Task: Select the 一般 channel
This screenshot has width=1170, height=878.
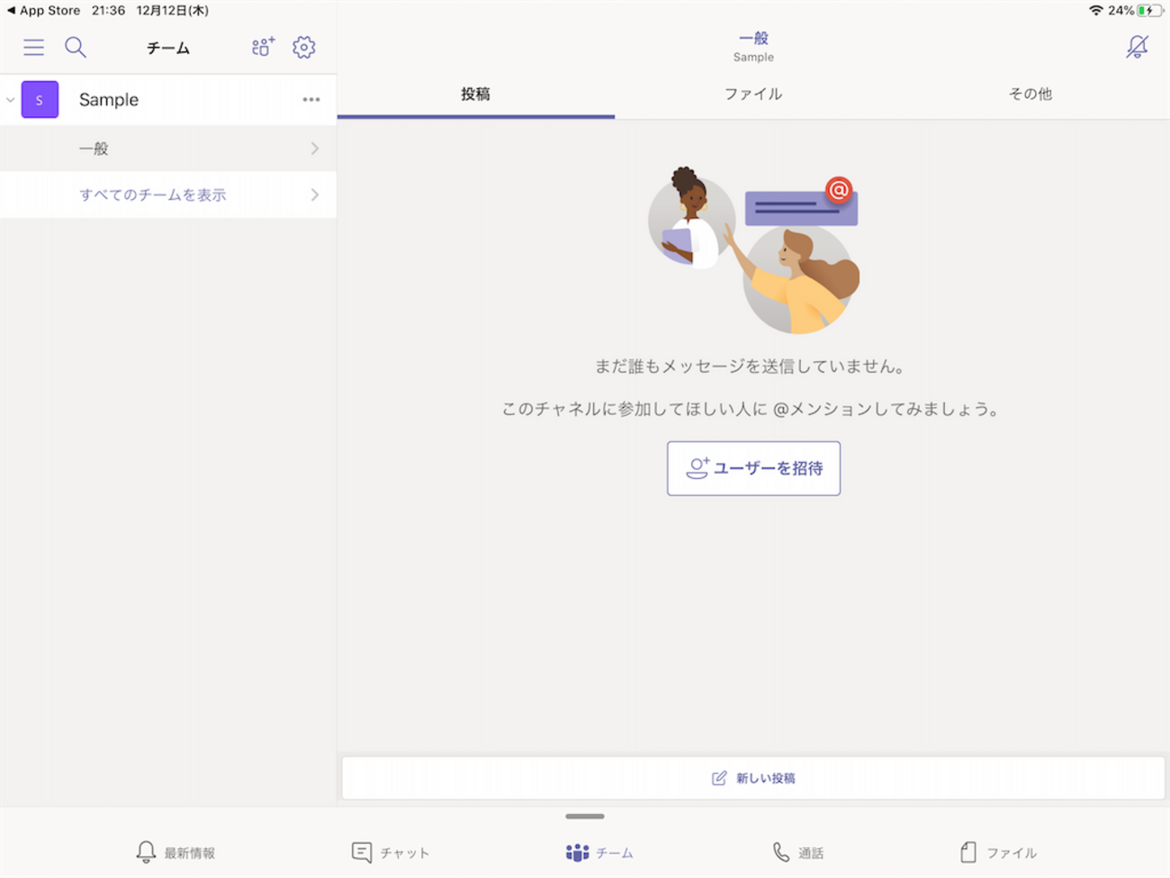Action: point(168,149)
